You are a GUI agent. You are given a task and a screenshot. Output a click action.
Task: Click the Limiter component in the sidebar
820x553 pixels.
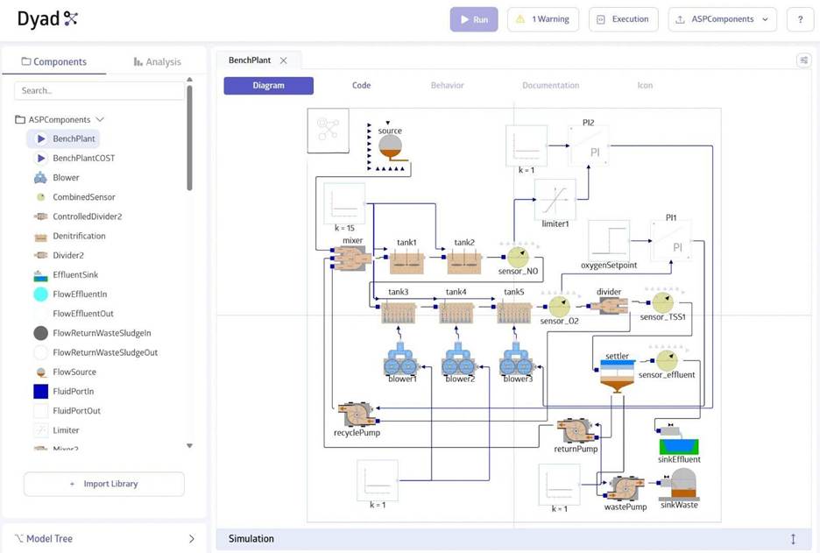65,429
